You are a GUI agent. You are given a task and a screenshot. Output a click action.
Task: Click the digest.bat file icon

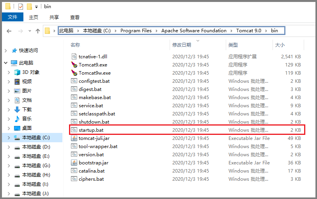[x=74, y=89]
